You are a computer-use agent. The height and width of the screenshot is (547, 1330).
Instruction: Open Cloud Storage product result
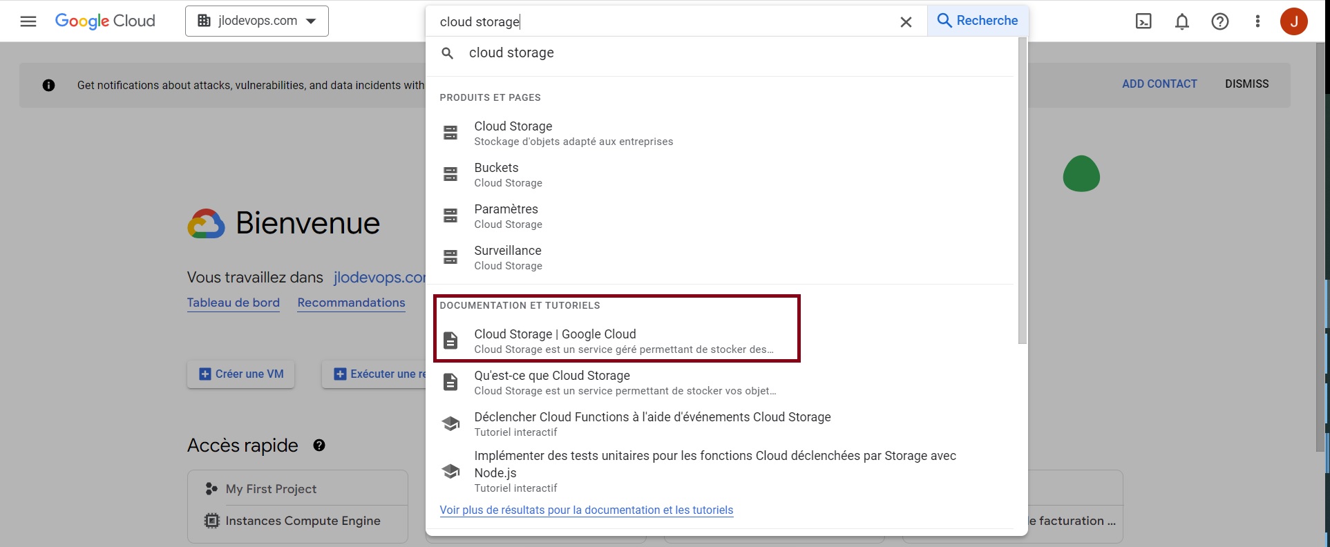(720, 133)
